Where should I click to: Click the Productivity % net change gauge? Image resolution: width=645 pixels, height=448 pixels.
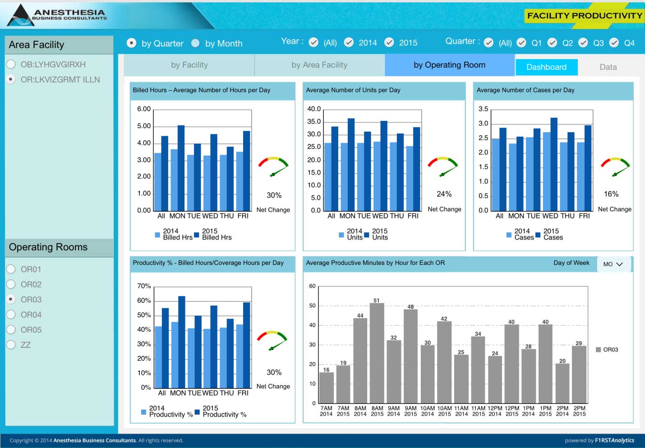(272, 340)
